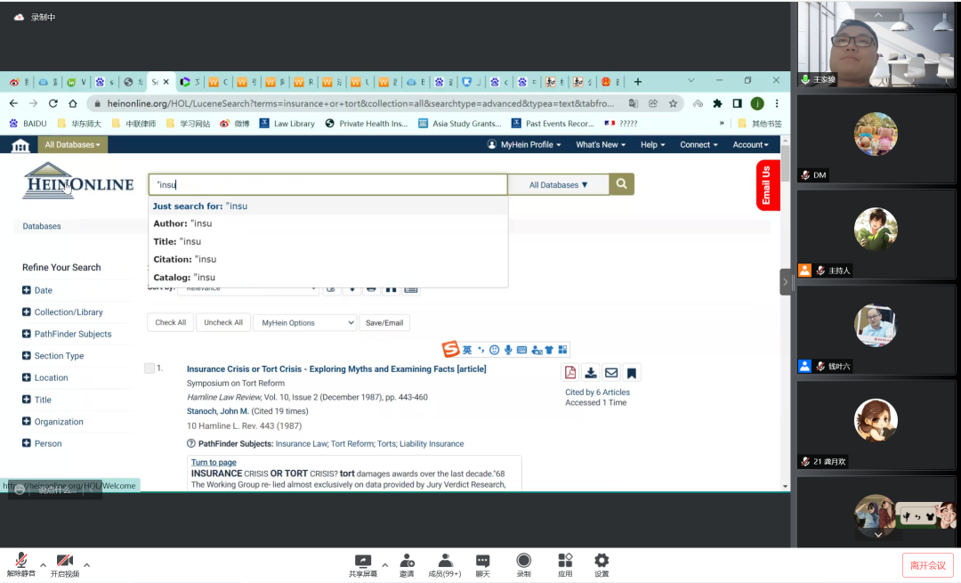Expand the Date refine filter
The height and width of the screenshot is (583, 961).
pyautogui.click(x=27, y=290)
